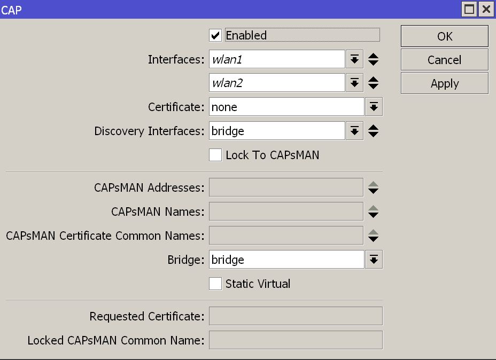Tick the Static Virtual checkbox
Image resolution: width=496 pixels, height=360 pixels.
[215, 284]
